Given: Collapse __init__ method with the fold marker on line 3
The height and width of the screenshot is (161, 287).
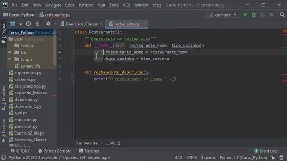Looking at the screenshot, I should (x=73, y=46).
